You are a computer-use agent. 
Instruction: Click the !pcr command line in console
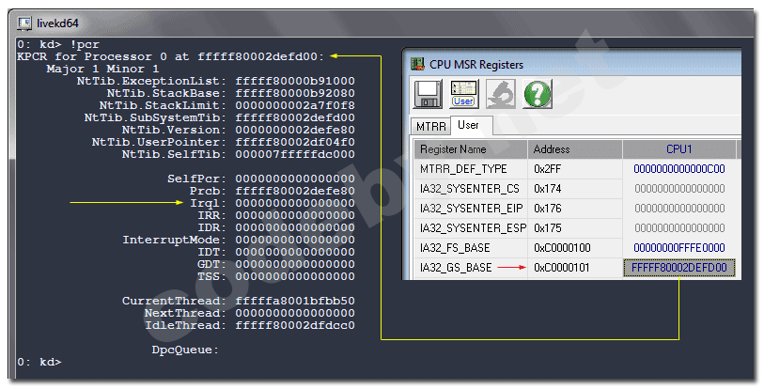click(58, 44)
